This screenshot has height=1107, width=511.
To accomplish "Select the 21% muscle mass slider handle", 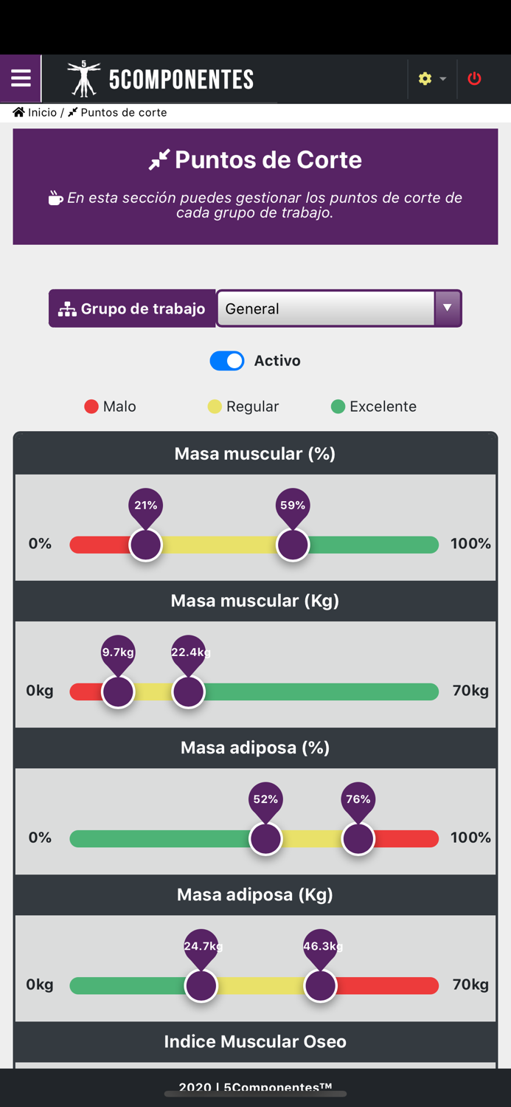I will pyautogui.click(x=145, y=545).
